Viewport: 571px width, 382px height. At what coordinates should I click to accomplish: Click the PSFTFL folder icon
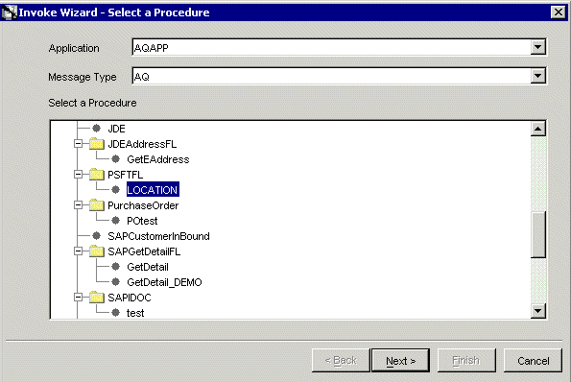[97, 175]
